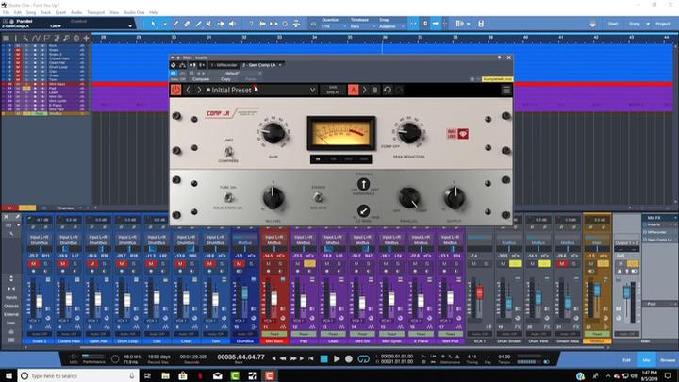Open the Start page

[613, 24]
